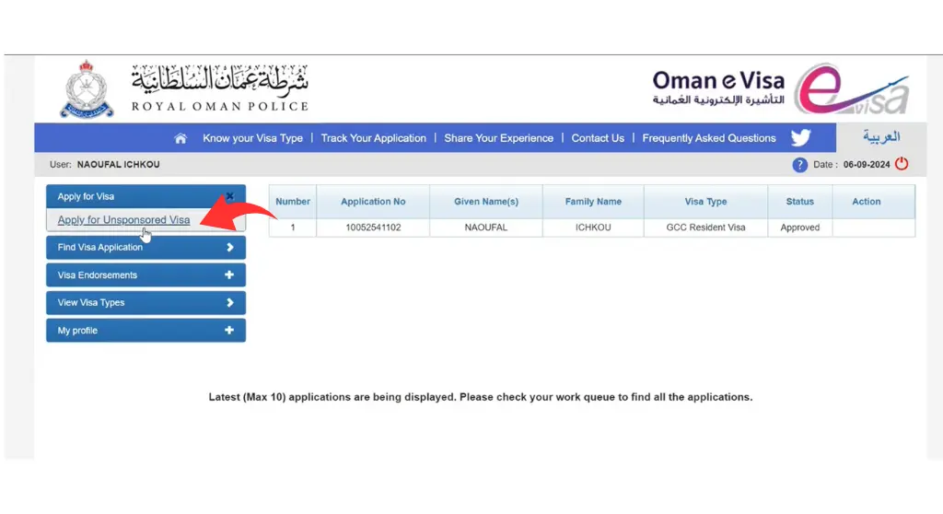Click the Royal Oman Police crest logo
Viewport: 943px width, 514px height.
(x=87, y=89)
